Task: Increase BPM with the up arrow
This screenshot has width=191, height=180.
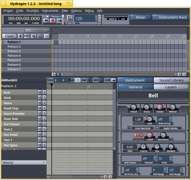Action: [96, 17]
